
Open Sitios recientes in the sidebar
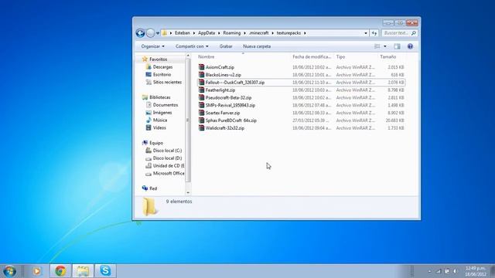tap(167, 82)
